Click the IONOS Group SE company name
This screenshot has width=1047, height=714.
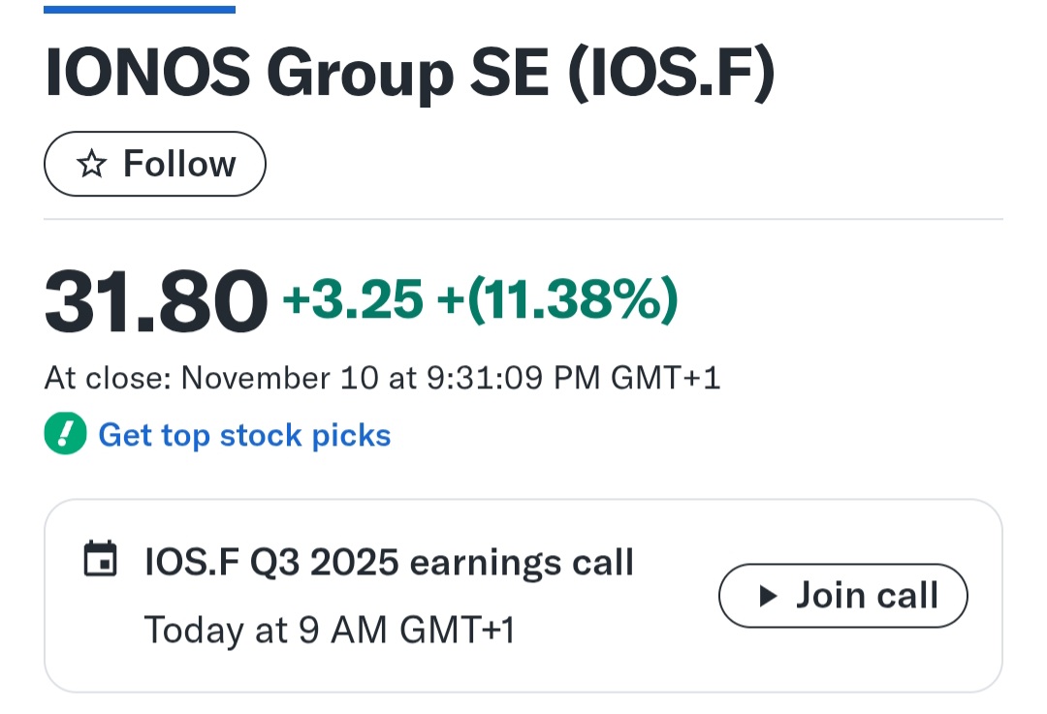(297, 72)
